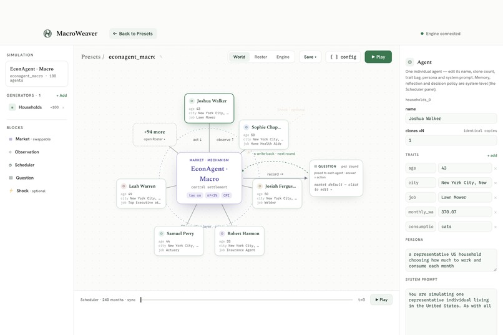The height and width of the screenshot is (335, 503).
Task: Remove the Households generator with its x
Action: (63, 107)
